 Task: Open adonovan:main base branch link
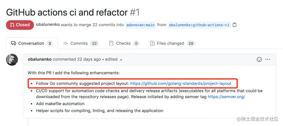[x=140, y=25]
